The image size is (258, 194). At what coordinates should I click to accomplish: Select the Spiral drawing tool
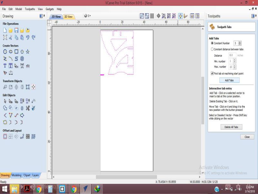pos(22,59)
